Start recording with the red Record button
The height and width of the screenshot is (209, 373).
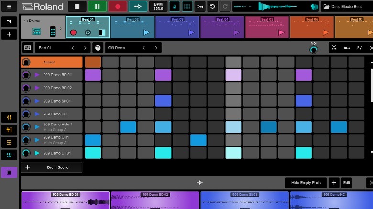pyautogui.click(x=117, y=7)
